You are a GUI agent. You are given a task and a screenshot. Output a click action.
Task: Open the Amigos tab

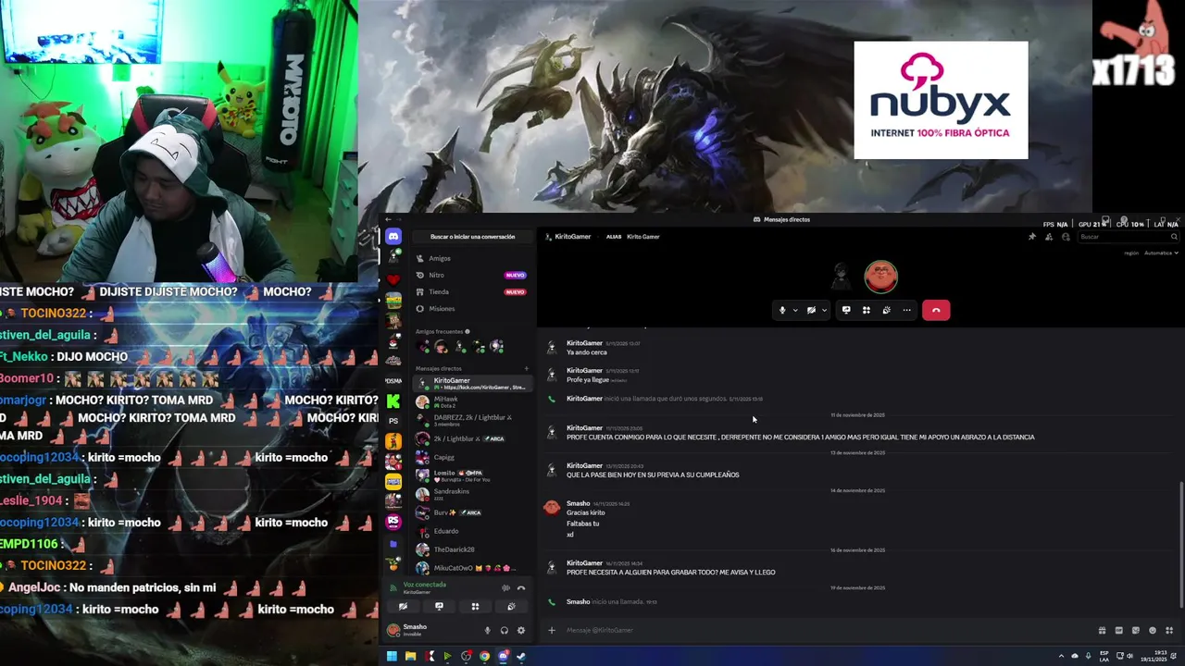point(472,258)
